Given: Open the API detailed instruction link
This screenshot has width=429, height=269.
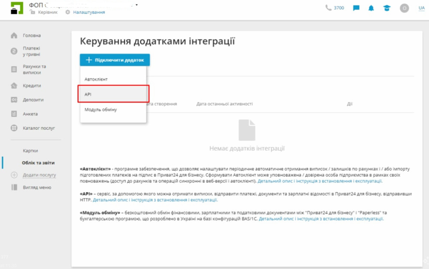Looking at the screenshot, I should pyautogui.click(x=155, y=200).
